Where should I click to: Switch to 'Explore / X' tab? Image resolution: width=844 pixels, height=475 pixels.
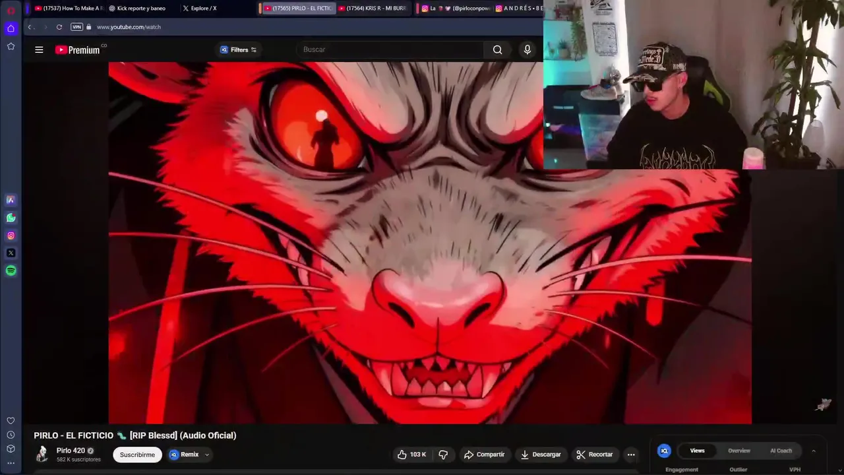pyautogui.click(x=203, y=9)
